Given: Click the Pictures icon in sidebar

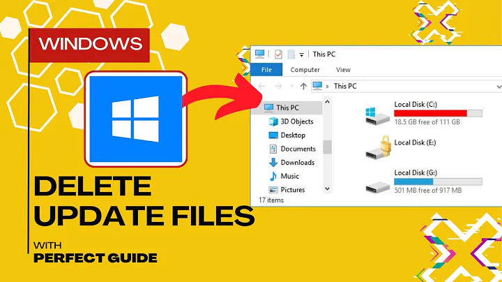Looking at the screenshot, I should [x=273, y=190].
